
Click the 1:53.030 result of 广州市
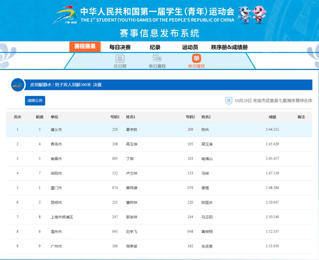point(272,246)
